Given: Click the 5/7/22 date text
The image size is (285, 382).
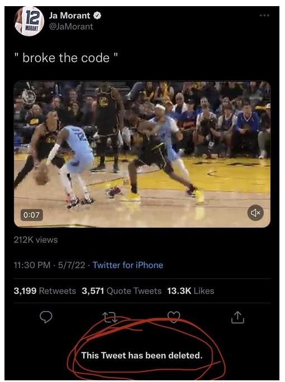Looking at the screenshot, I should pos(72,265).
